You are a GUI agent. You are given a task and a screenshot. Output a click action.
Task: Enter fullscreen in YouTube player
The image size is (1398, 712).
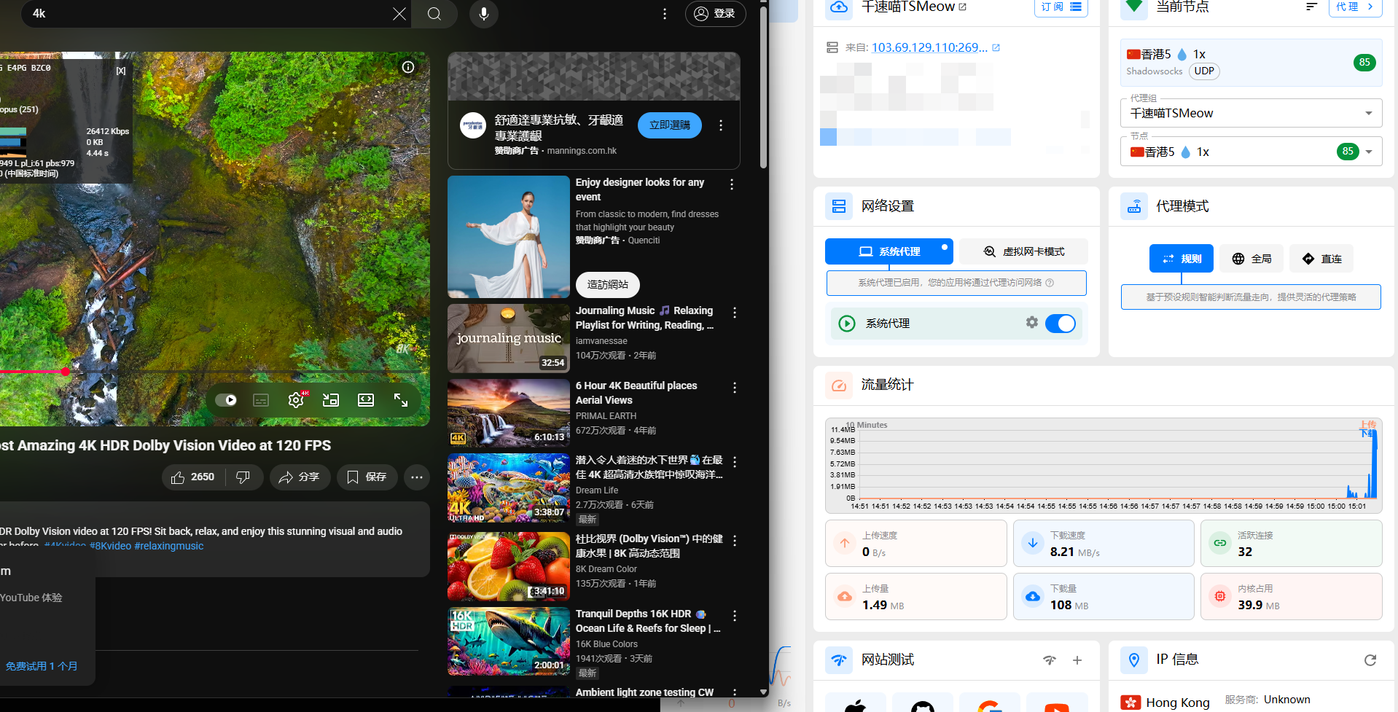(401, 400)
